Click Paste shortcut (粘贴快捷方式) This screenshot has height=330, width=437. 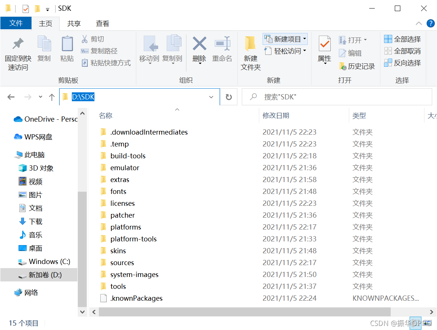point(106,63)
